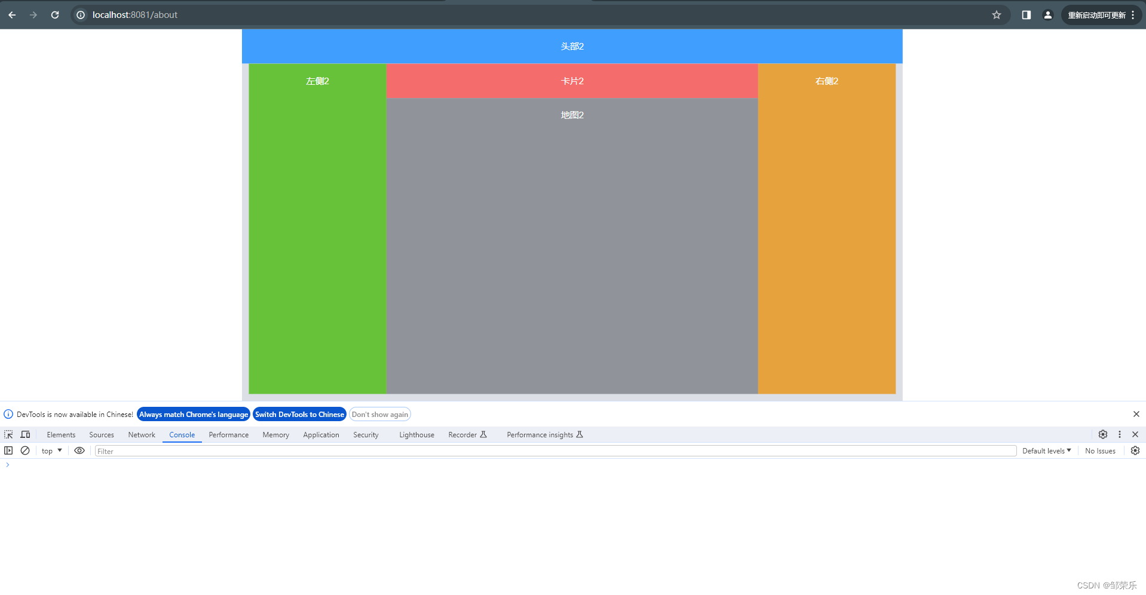Click the console input prompt
1146x595 pixels.
pyautogui.click(x=574, y=465)
